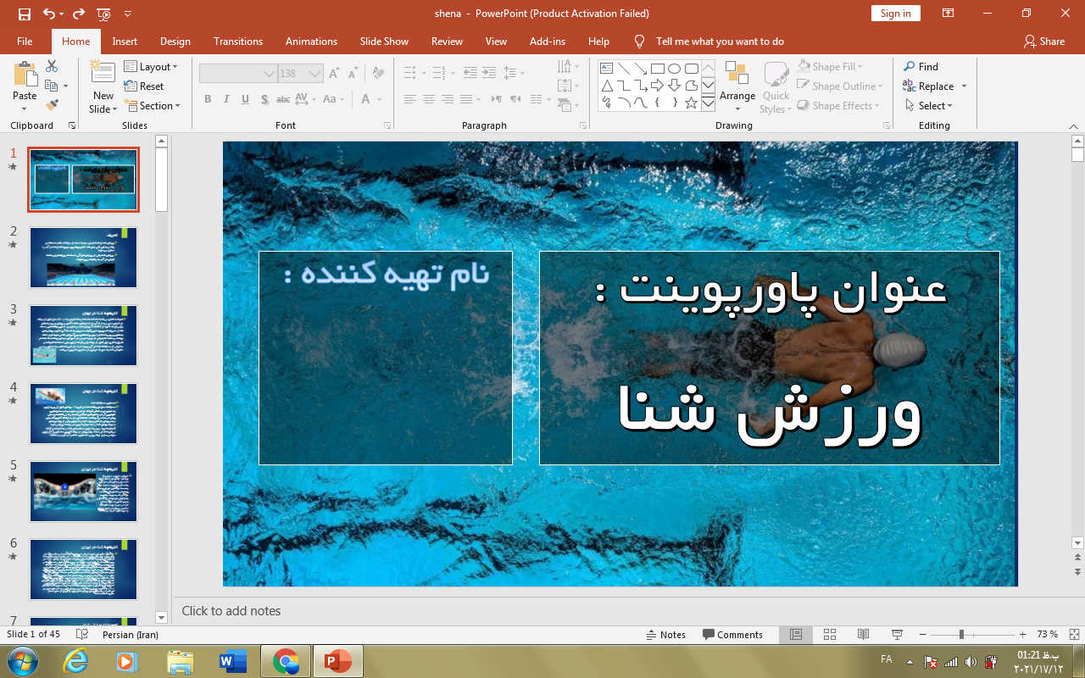
Task: Click the Share button
Action: pos(1043,42)
